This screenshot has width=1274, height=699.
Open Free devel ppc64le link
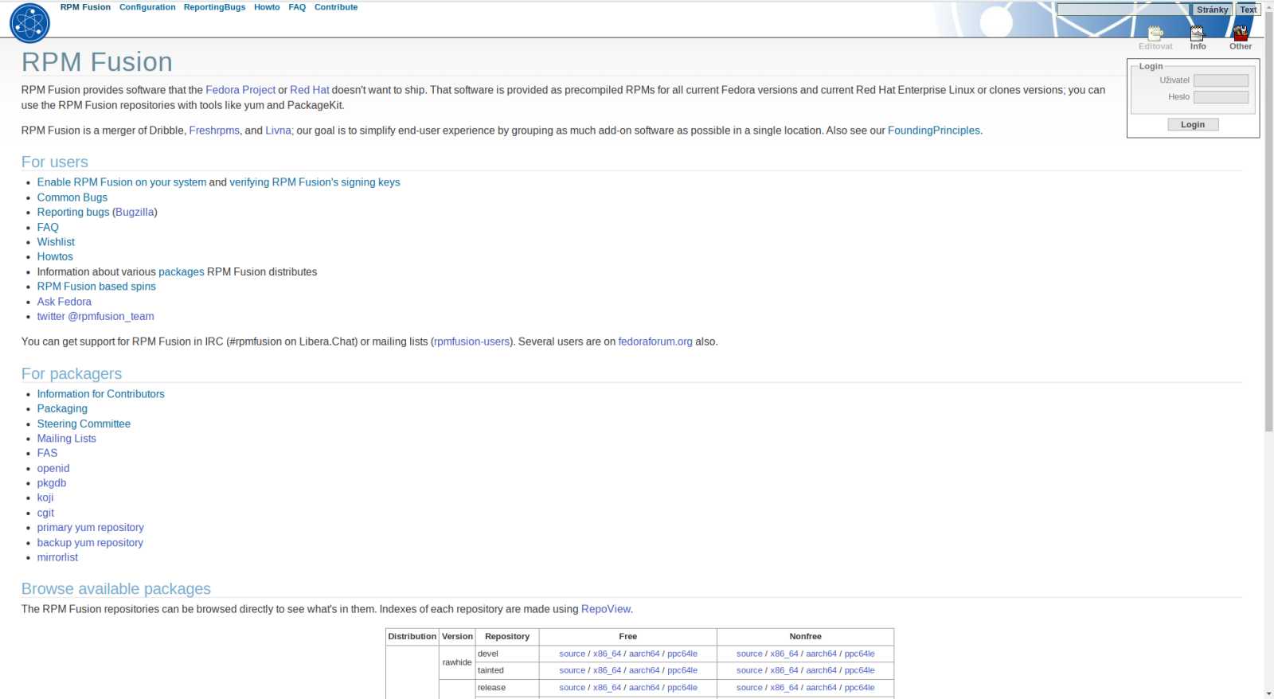pyautogui.click(x=682, y=654)
